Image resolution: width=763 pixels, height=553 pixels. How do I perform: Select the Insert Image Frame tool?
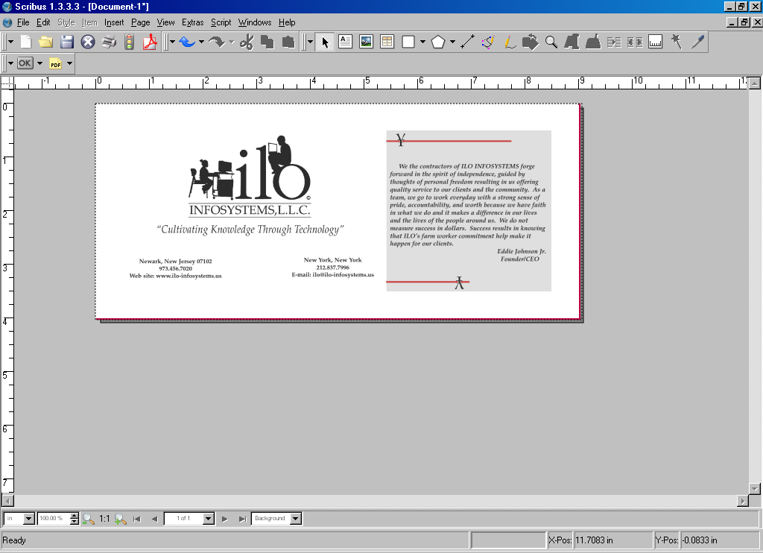click(x=366, y=42)
